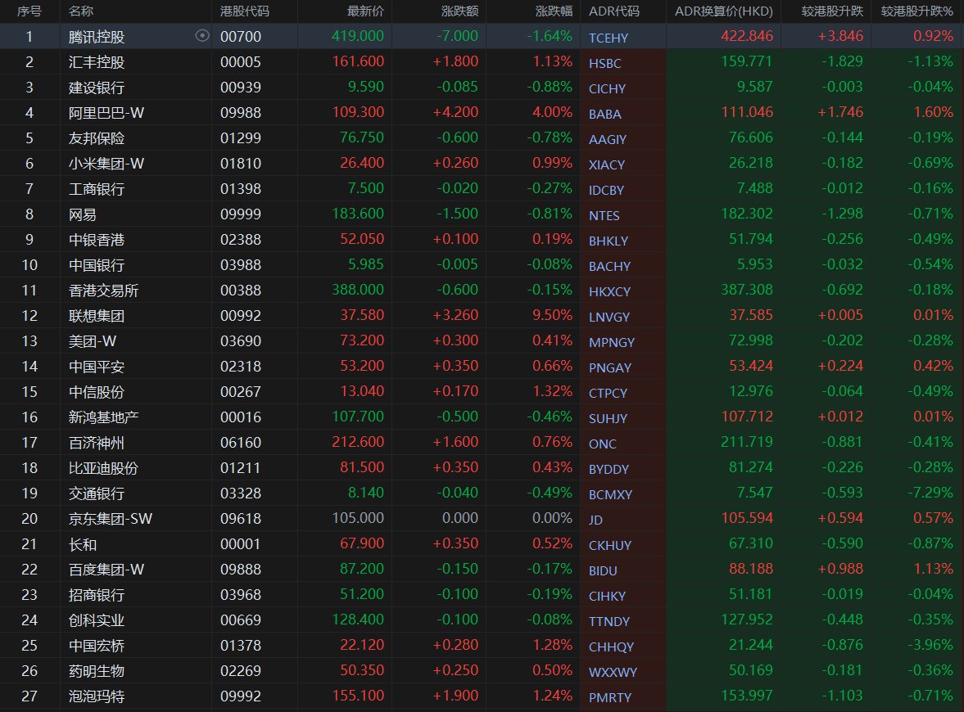Click Hong Kong code 09618
The image size is (964, 712).
coord(240,519)
